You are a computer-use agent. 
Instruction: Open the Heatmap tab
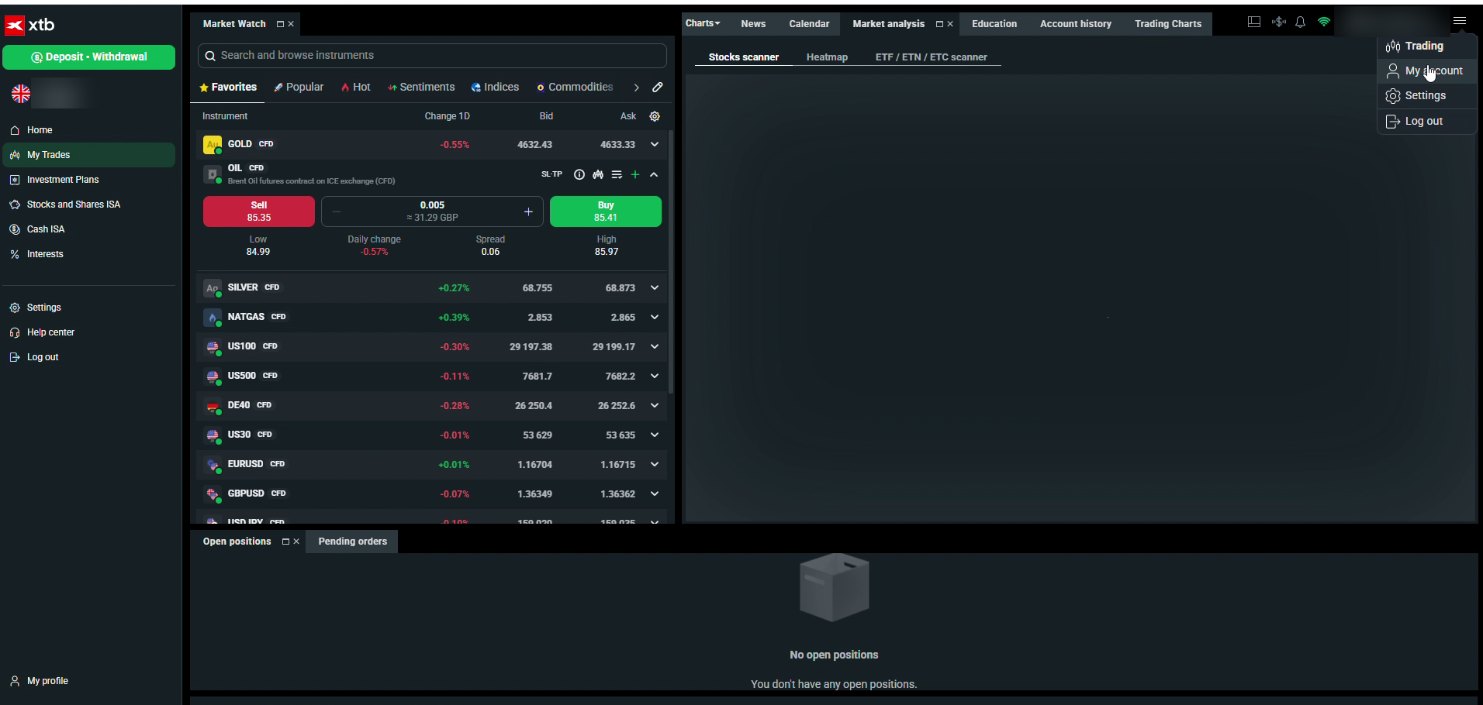click(x=827, y=57)
